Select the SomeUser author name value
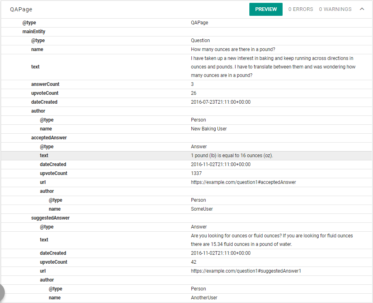 pyautogui.click(x=202, y=209)
